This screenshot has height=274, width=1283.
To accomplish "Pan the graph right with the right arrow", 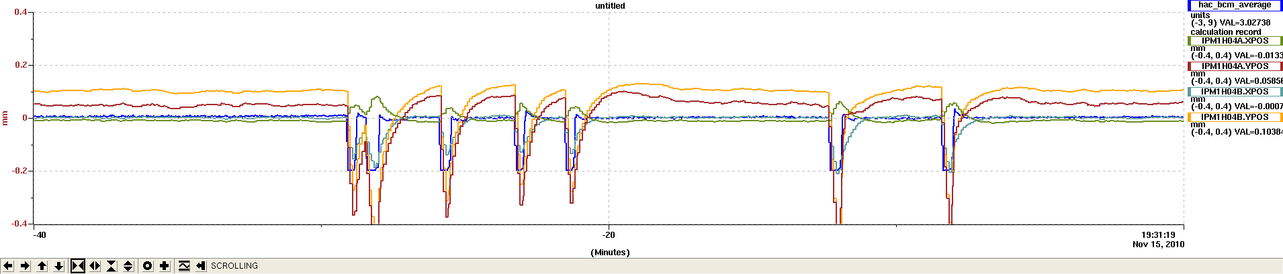I will click(x=25, y=266).
